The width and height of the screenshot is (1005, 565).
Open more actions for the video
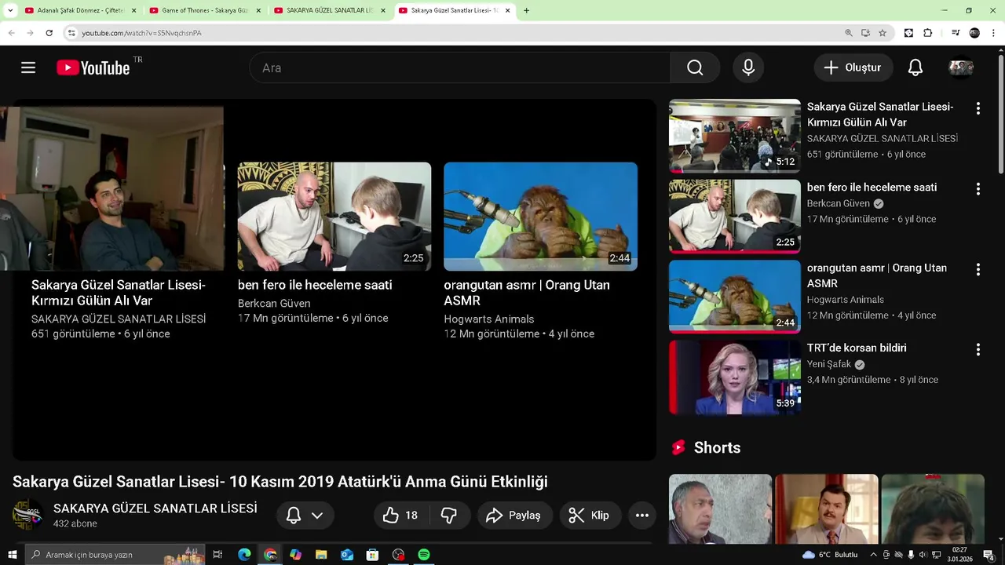coord(641,516)
